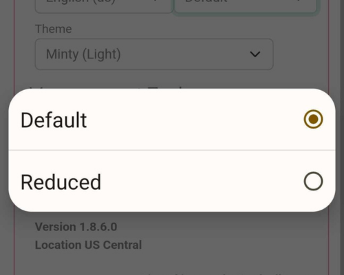Click the Location US Central text
This screenshot has height=275, width=344.
88,245
